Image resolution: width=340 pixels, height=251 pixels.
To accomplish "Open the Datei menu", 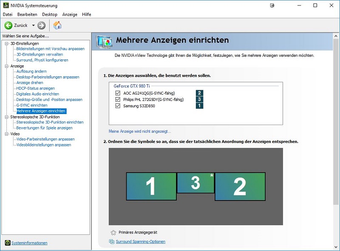I will [x=8, y=14].
